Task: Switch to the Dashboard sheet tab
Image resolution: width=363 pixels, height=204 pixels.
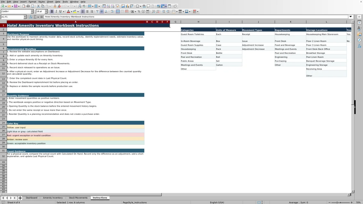Action: 31,198
